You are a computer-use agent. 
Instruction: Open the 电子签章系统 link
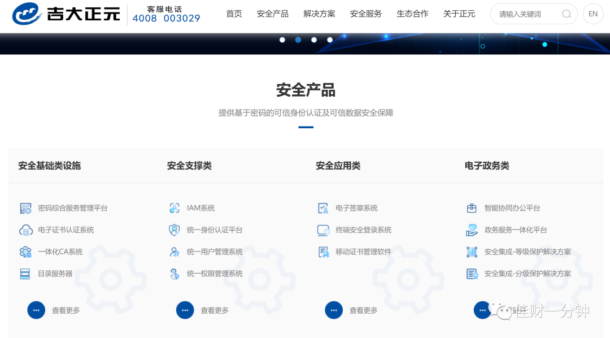click(356, 209)
